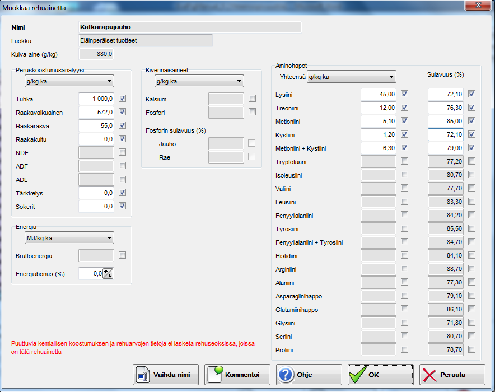Click Metioniini + Kystiini amount field 6,30
495x392 pixels.
[379, 148]
